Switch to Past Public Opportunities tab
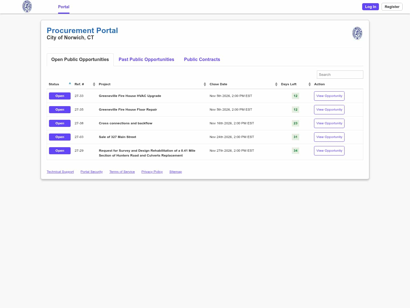 (x=146, y=60)
